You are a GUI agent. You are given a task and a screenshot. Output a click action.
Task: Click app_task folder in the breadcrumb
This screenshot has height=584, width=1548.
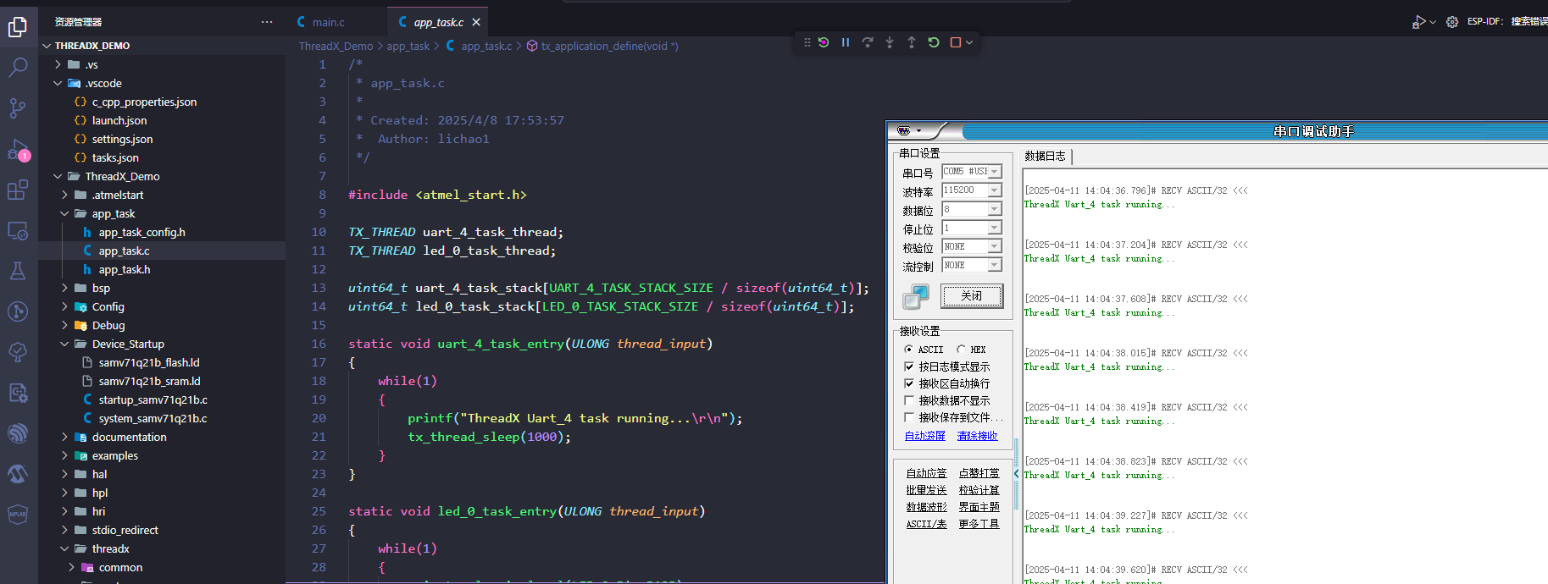[408, 47]
